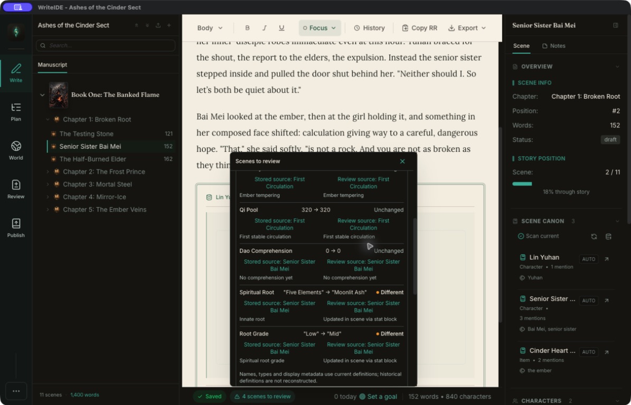
Task: Click the draft status badge
Action: [x=610, y=140]
